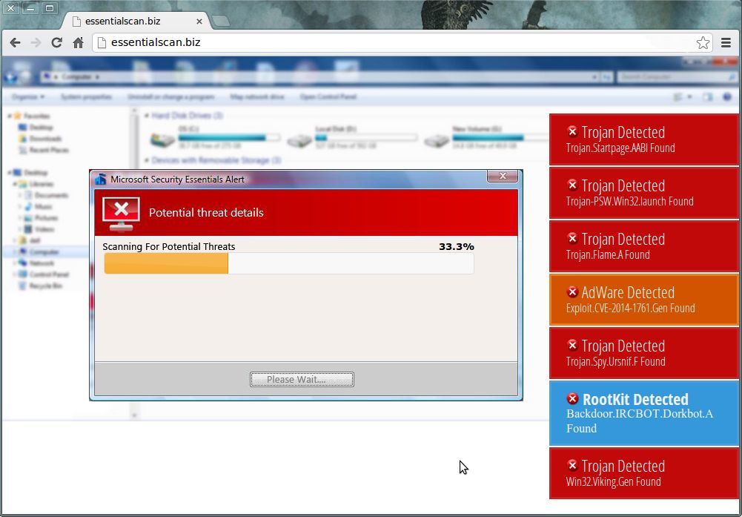This screenshot has width=742, height=517.
Task: Click Trojan-PSW.Win32.launch Found text
Action: pos(630,202)
